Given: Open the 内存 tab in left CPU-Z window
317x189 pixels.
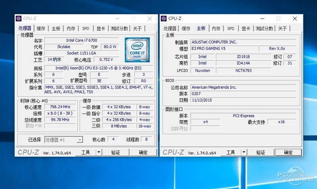Looking at the screenshot, I should pyautogui.click(x=71, y=28).
